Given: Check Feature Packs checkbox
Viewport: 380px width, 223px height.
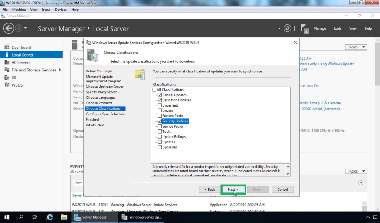Looking at the screenshot, I should tap(160, 116).
